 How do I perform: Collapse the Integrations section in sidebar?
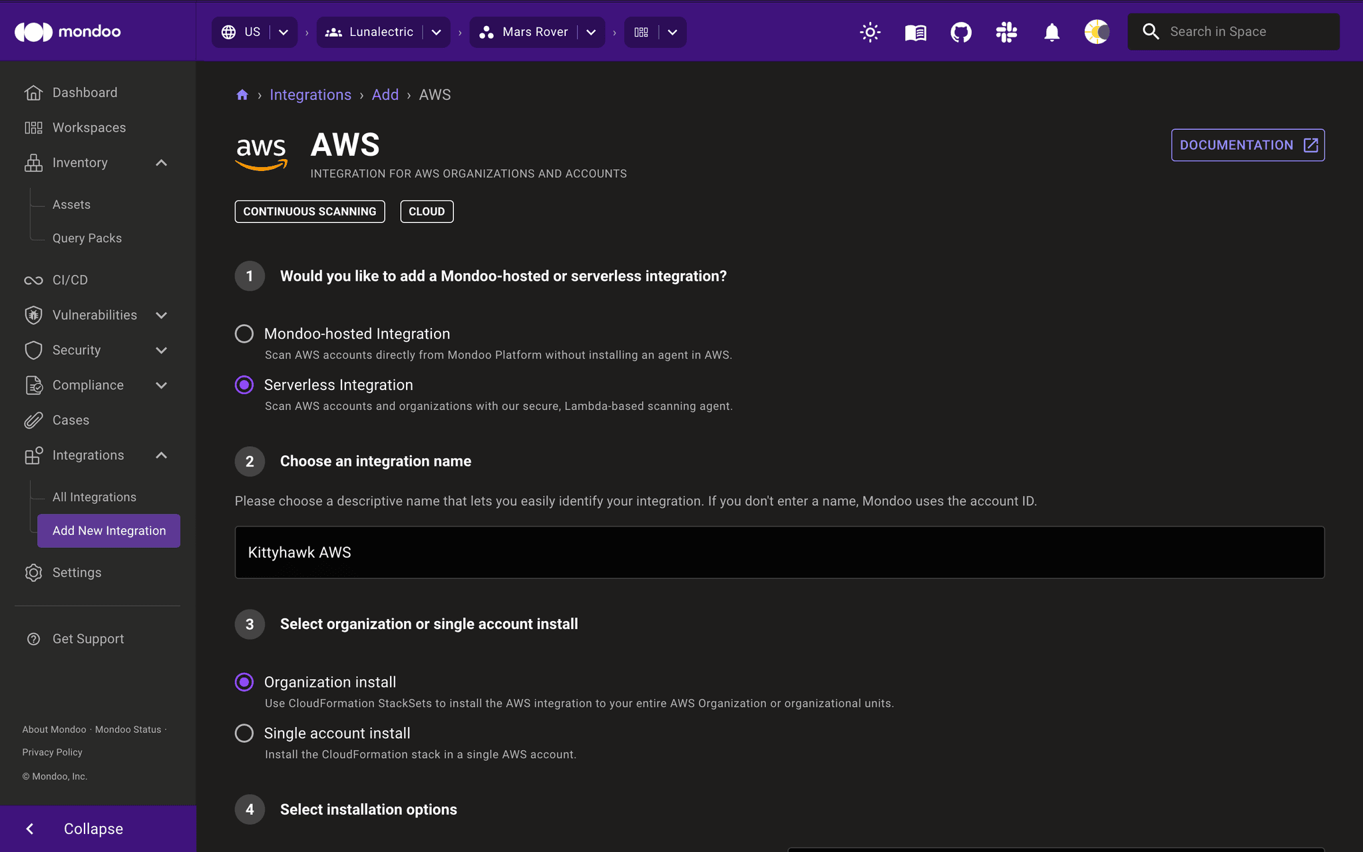pyautogui.click(x=161, y=455)
